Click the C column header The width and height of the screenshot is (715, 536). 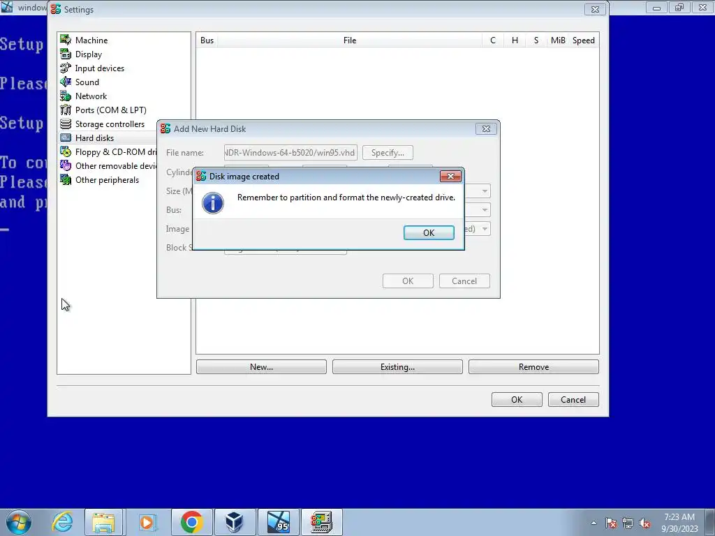(493, 40)
